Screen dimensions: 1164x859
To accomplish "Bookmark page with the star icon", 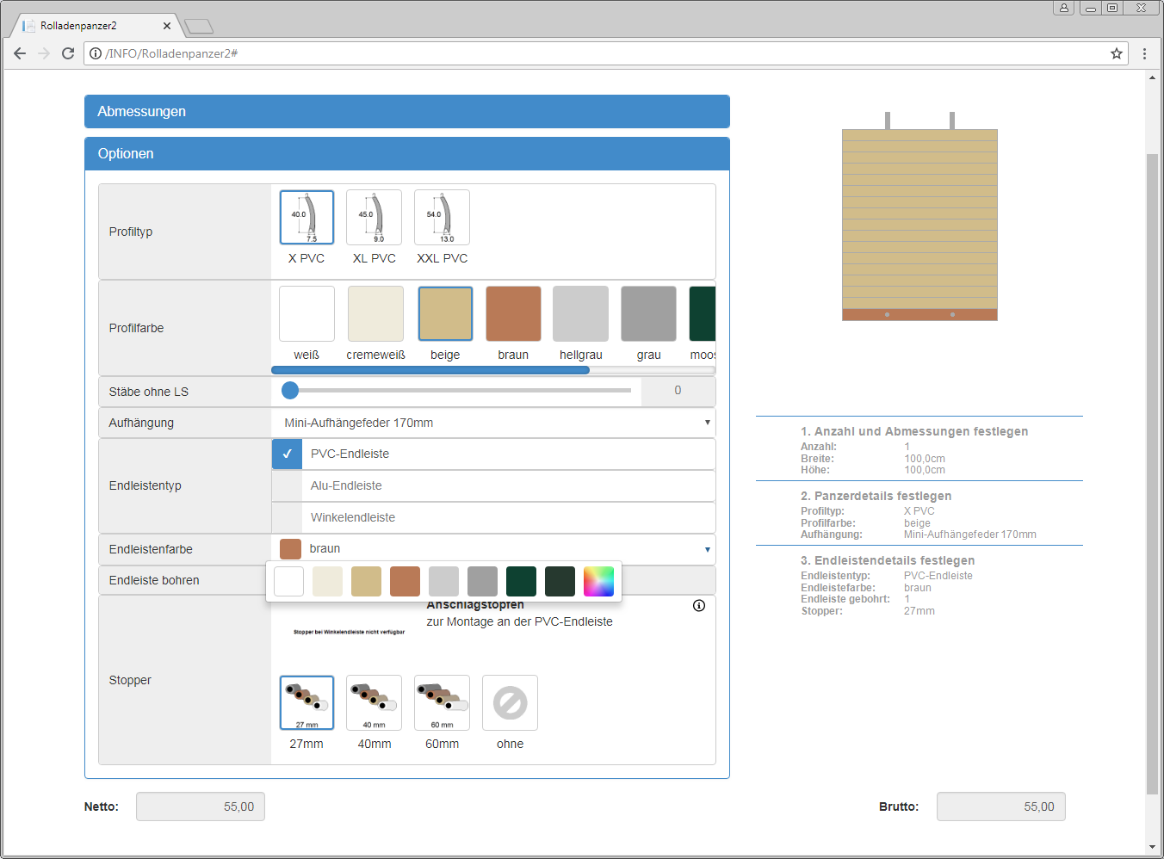I will [1117, 53].
